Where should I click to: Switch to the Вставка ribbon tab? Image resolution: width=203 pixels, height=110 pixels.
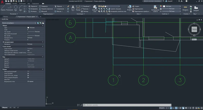click(15, 4)
